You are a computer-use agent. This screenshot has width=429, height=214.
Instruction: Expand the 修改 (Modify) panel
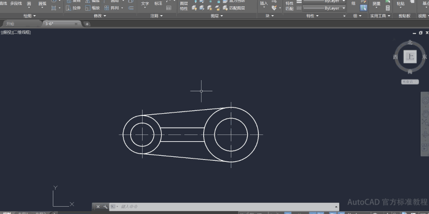pos(100,16)
